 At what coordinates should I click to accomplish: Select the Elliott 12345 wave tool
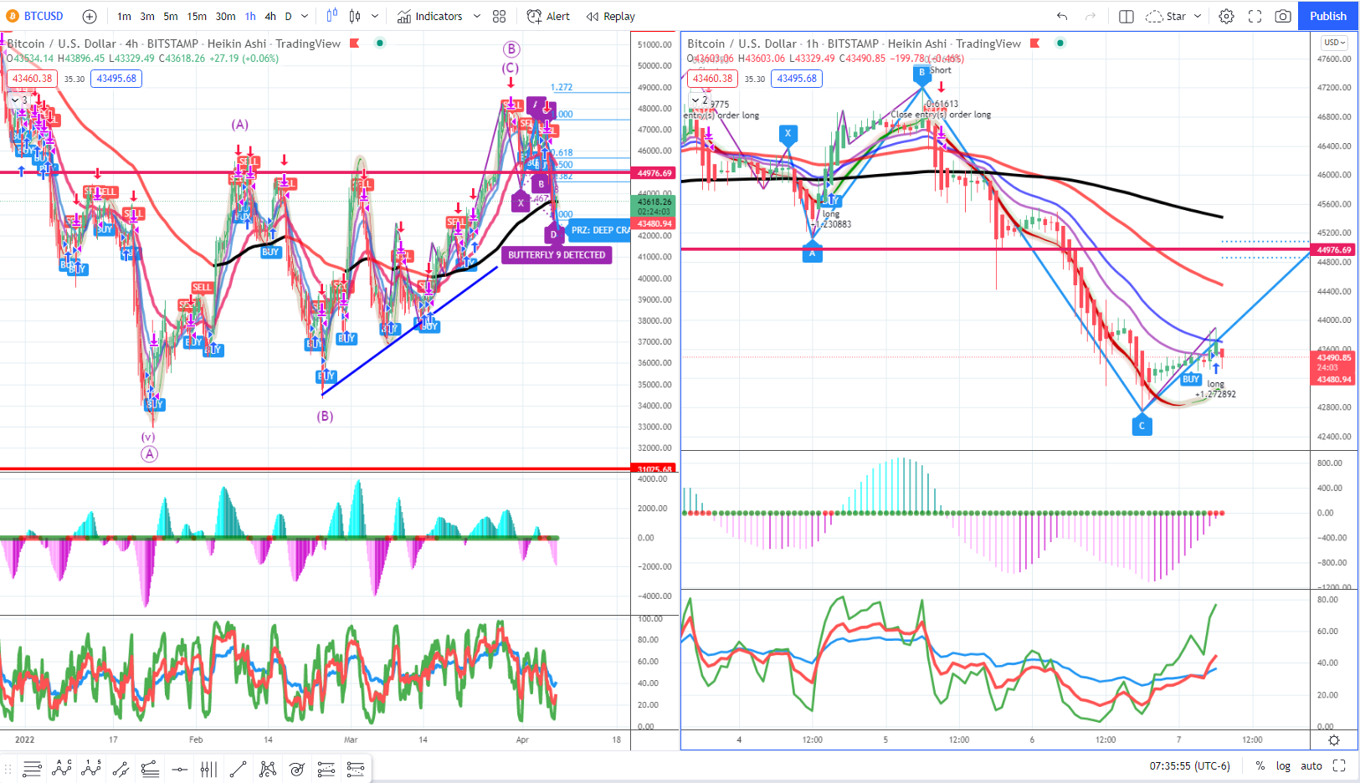91,769
